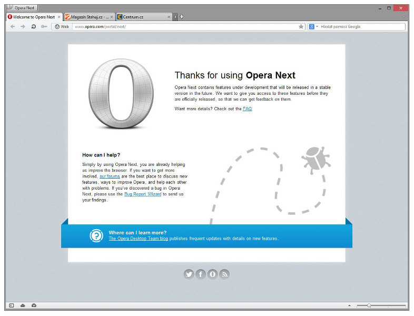This screenshot has height=316, width=414.
Task: Go forward to next page
Action: pos(23,27)
